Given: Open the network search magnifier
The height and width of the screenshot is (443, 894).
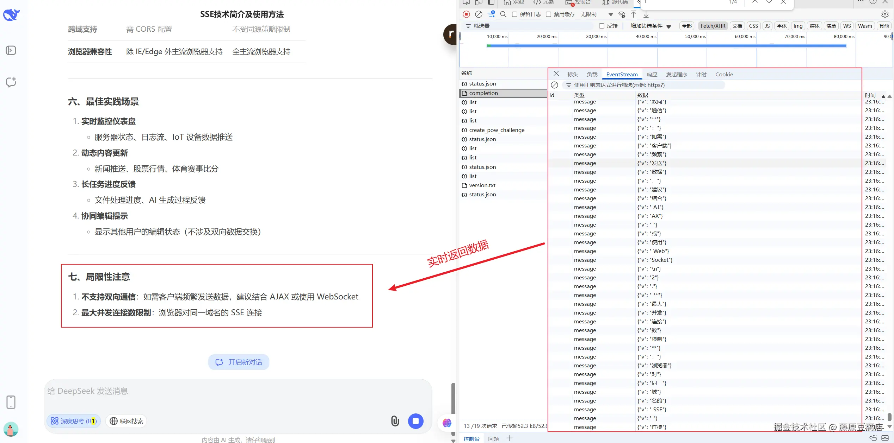Looking at the screenshot, I should (503, 14).
